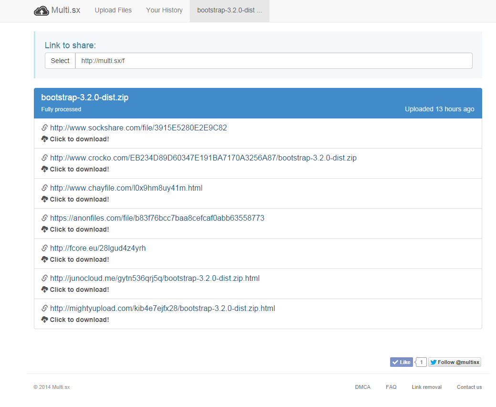Screen dimensions: 496x407
Task: Select the bootstrap-3.2.0-dist navigation tab
Action: pyautogui.click(x=229, y=10)
